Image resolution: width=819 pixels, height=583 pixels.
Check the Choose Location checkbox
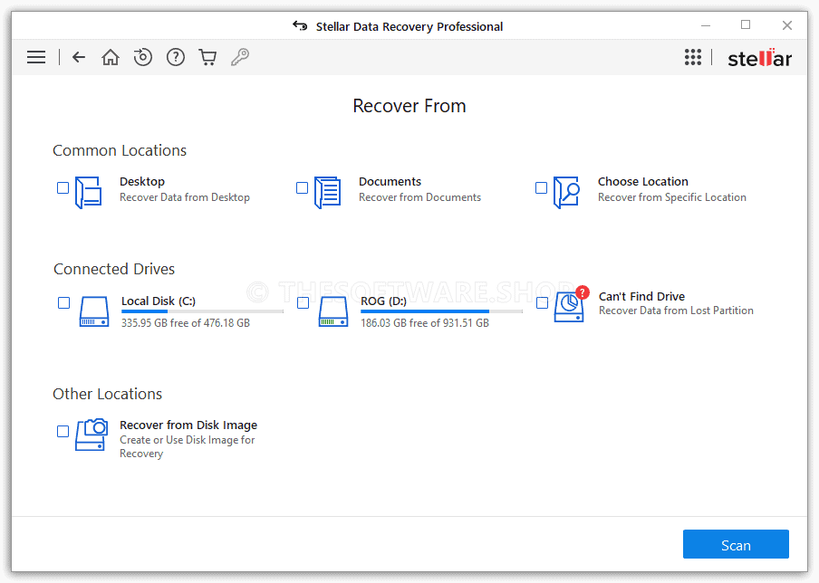click(x=541, y=187)
